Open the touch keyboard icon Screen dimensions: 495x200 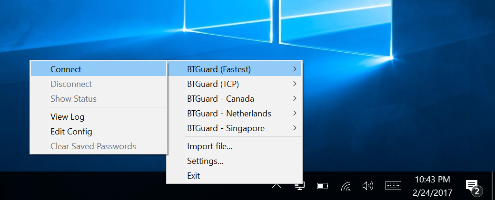394,186
